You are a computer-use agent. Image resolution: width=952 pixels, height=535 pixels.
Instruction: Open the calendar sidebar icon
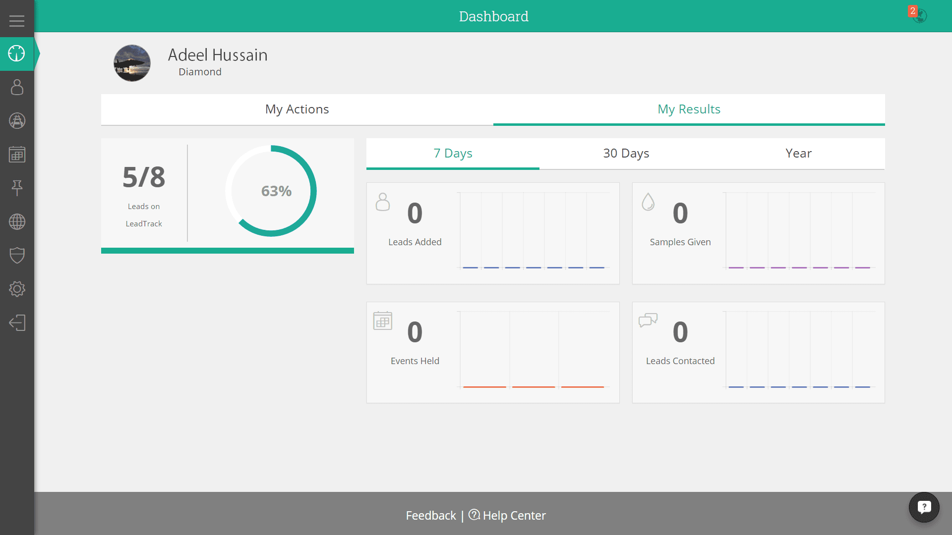(x=17, y=155)
